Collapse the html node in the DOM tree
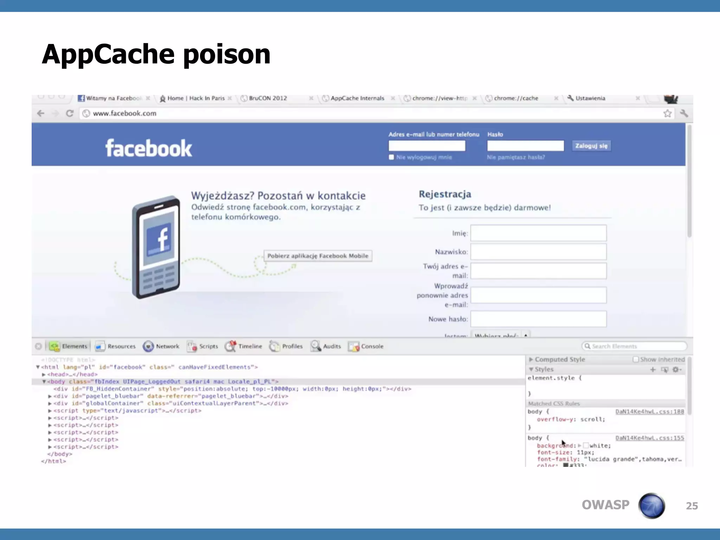The height and width of the screenshot is (540, 720). [x=38, y=367]
